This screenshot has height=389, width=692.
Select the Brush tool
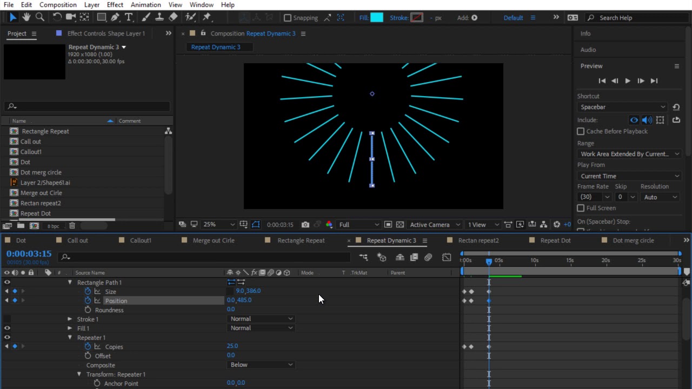[x=146, y=17]
